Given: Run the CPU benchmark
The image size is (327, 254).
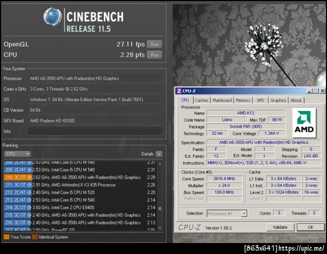Looking at the screenshot, I should [x=155, y=55].
